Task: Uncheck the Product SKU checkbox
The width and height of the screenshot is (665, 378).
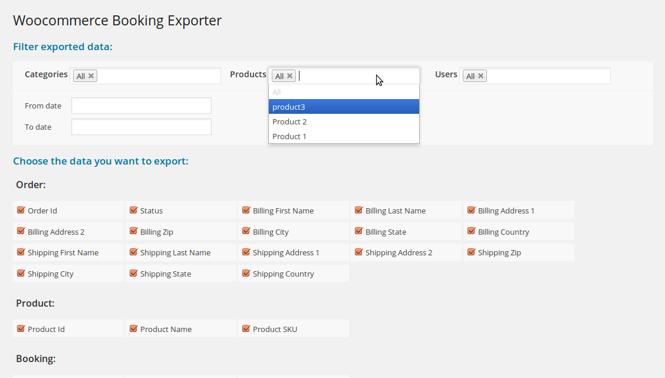Action: (x=246, y=328)
